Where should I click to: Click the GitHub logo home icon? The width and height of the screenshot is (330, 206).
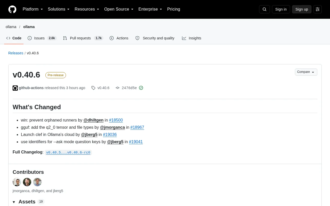(x=12, y=9)
